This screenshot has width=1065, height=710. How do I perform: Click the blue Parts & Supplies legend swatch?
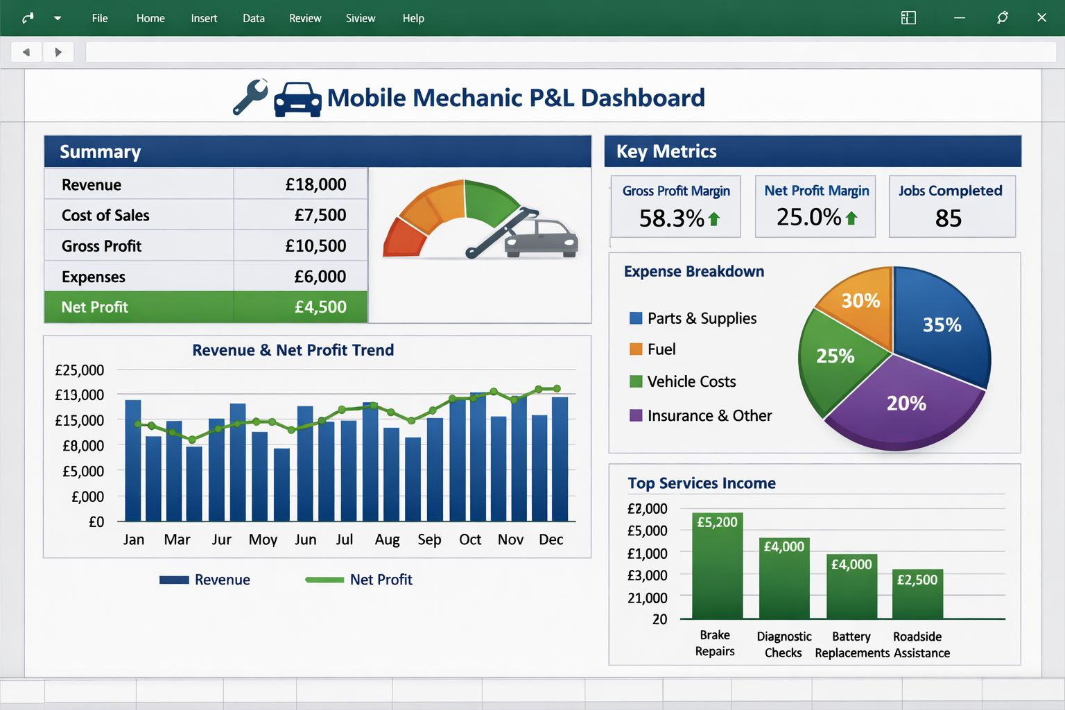[636, 318]
